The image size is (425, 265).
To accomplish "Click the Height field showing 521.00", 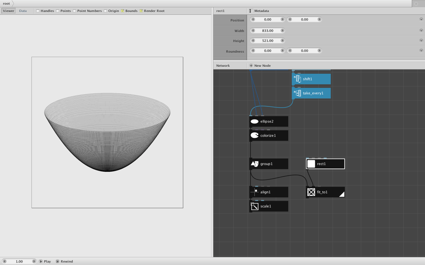I will [267, 41].
